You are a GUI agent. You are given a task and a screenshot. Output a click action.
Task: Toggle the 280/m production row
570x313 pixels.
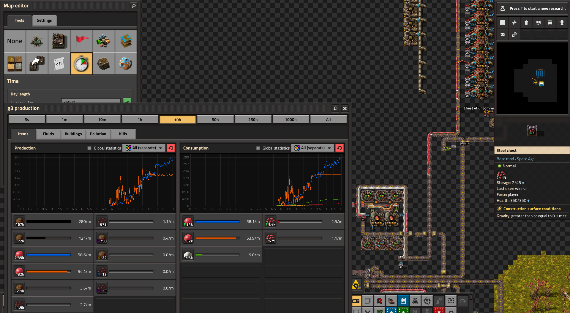click(x=53, y=221)
